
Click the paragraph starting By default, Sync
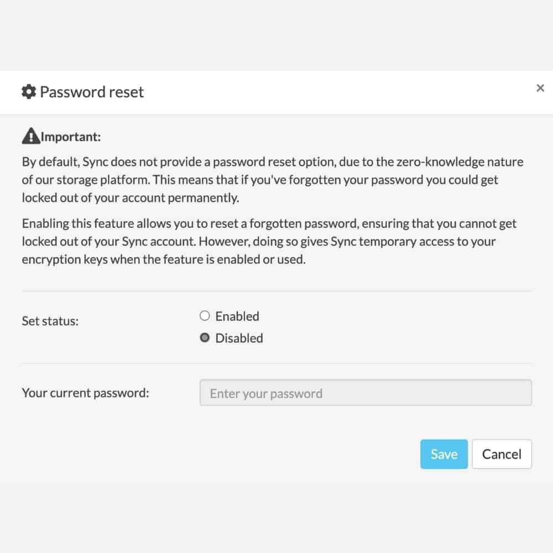tap(272, 180)
